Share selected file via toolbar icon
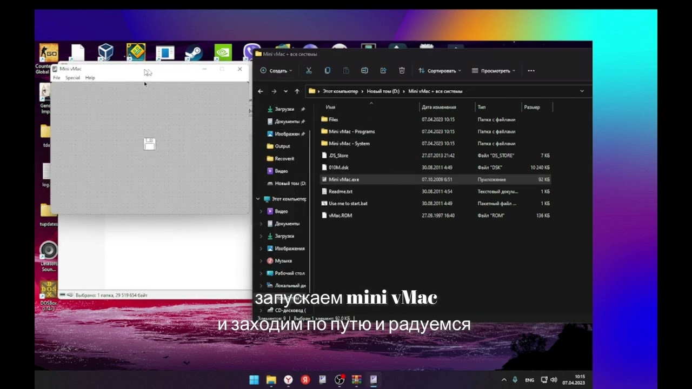Screen dimensions: 692x389 [x=383, y=71]
